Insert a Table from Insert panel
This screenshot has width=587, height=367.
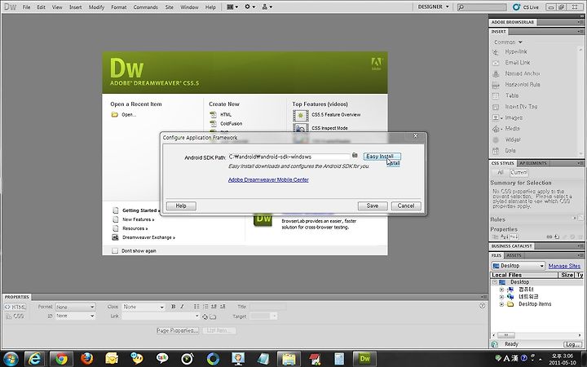click(x=512, y=95)
